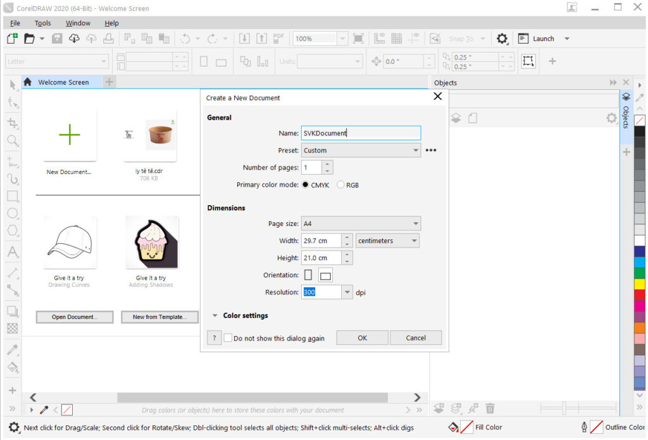This screenshot has width=648, height=440.
Task: Click the delete trash icon in Objects docker
Action: point(490,408)
